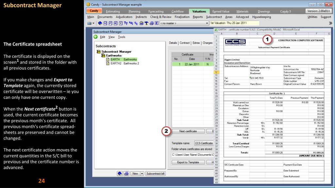Select the EARTH2 Earthworks 2 subcontract row
This screenshot has height=188, width=335.
click(x=125, y=63)
